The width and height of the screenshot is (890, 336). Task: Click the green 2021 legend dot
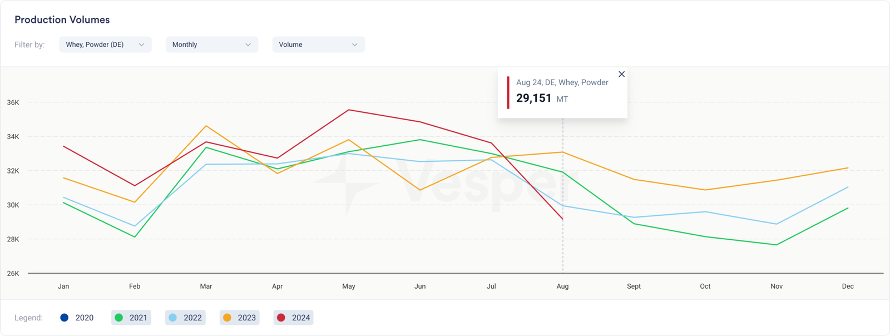click(118, 318)
